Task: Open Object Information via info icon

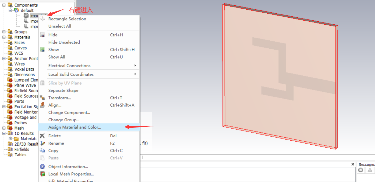Action: [42, 166]
